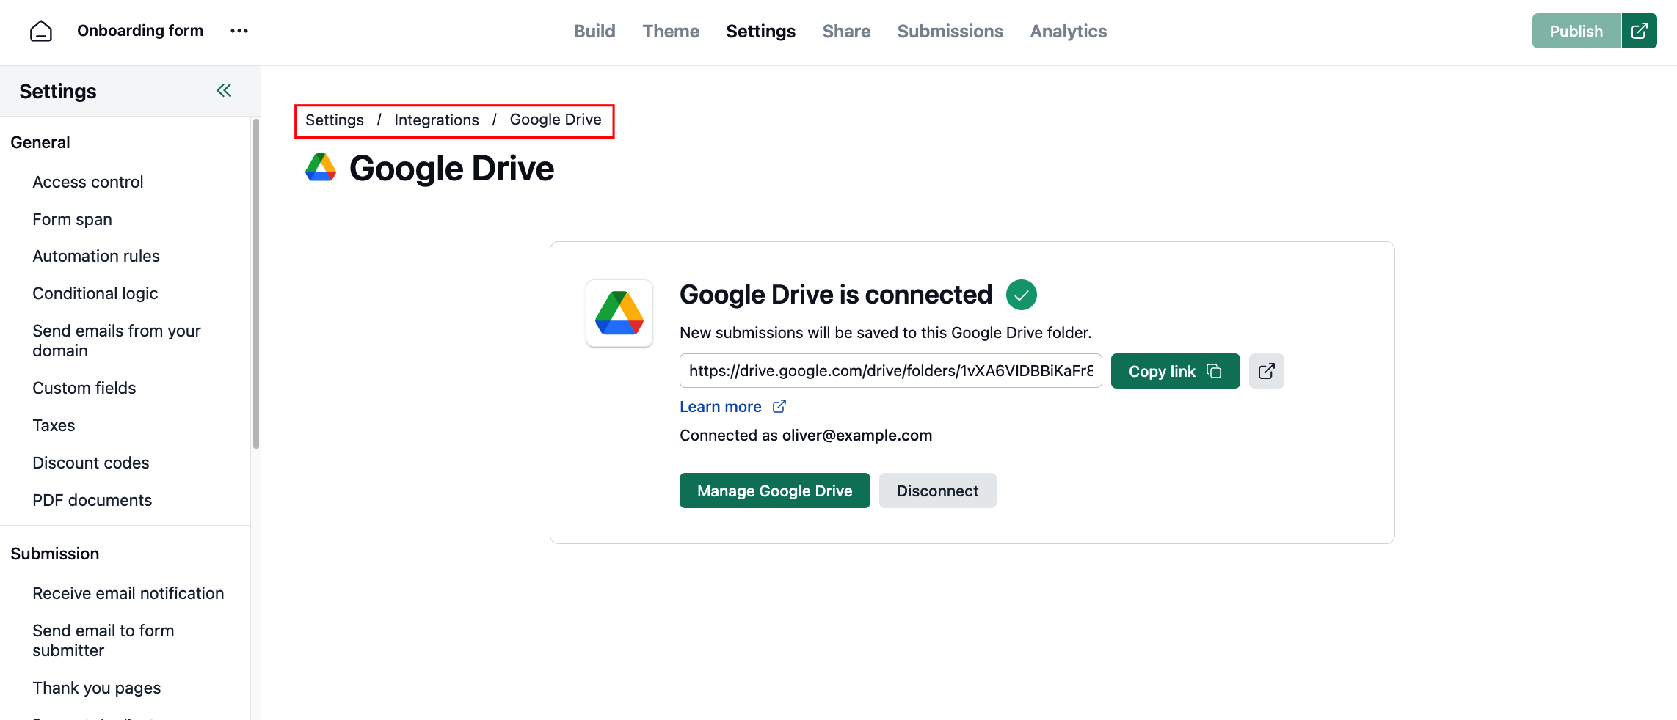Open Receive email notification settings
Screen dimensions: 1677x720
tap(128, 593)
